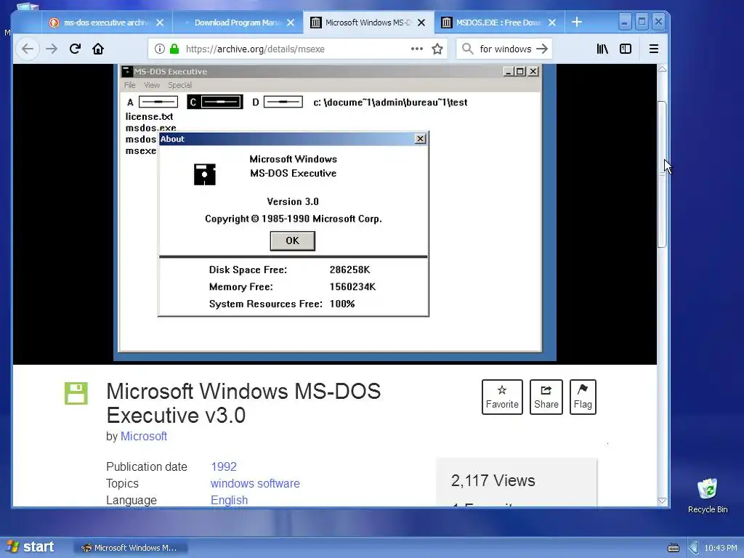Select the license.txt file entry
This screenshot has width=744, height=558.
pos(149,116)
